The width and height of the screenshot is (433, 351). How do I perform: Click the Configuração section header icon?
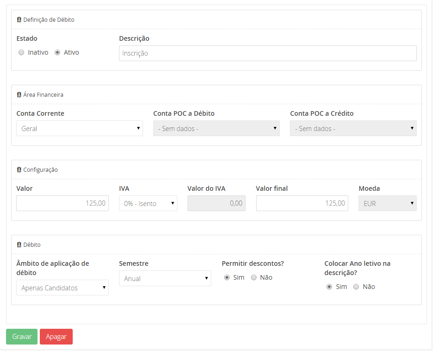click(19, 170)
